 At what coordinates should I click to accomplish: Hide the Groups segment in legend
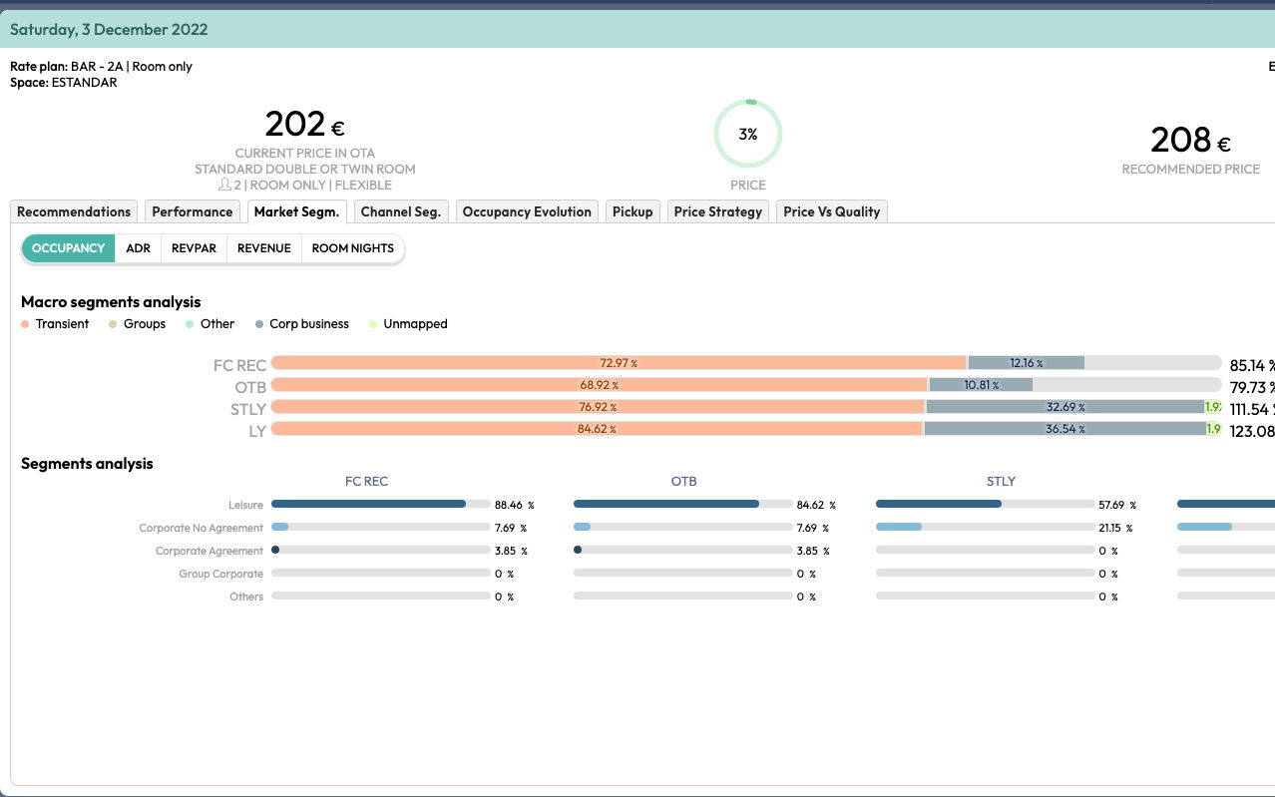pos(137,324)
